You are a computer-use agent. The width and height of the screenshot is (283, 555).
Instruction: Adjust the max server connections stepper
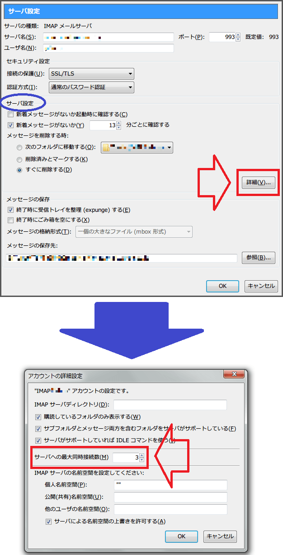coord(141,458)
